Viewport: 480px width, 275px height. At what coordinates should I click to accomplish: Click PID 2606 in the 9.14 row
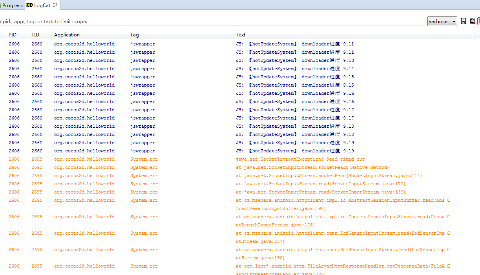(x=14, y=69)
